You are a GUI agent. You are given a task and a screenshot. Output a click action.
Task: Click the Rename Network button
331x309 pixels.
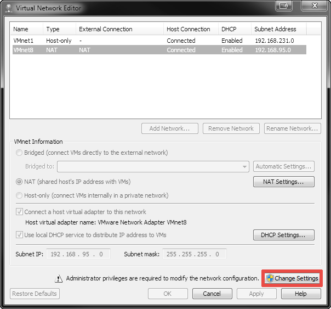[293, 128]
